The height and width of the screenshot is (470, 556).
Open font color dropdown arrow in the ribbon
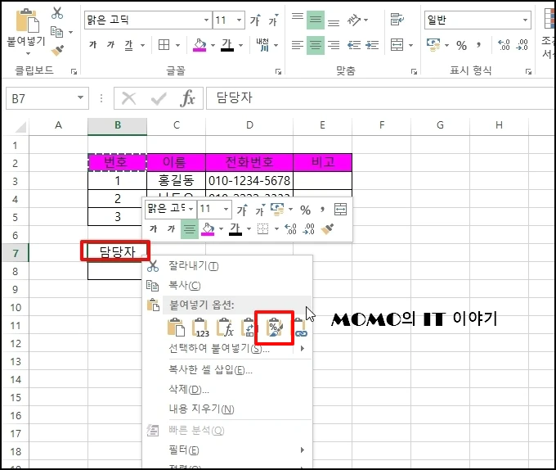pyautogui.click(x=240, y=45)
